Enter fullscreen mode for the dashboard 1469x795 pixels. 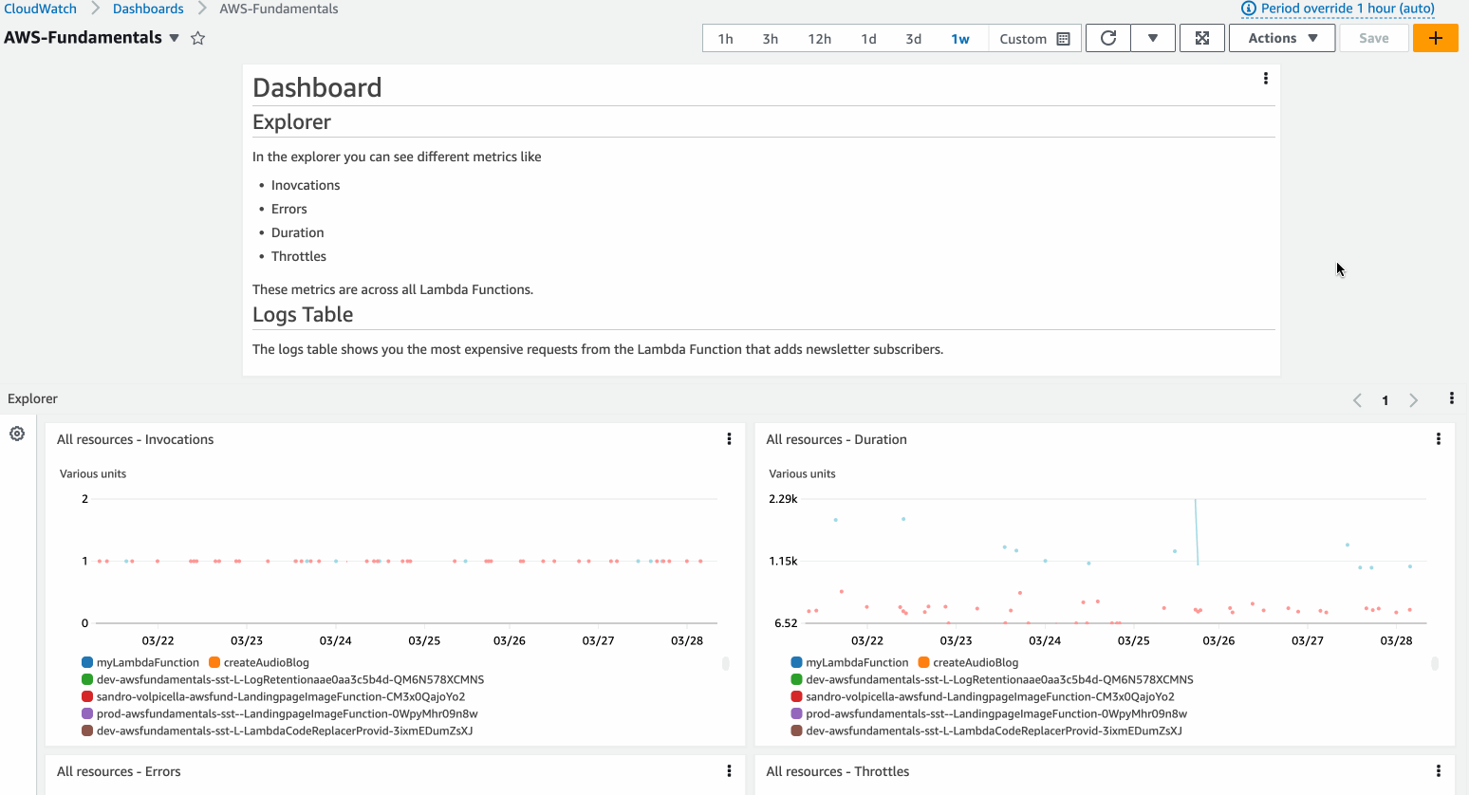pos(1202,38)
